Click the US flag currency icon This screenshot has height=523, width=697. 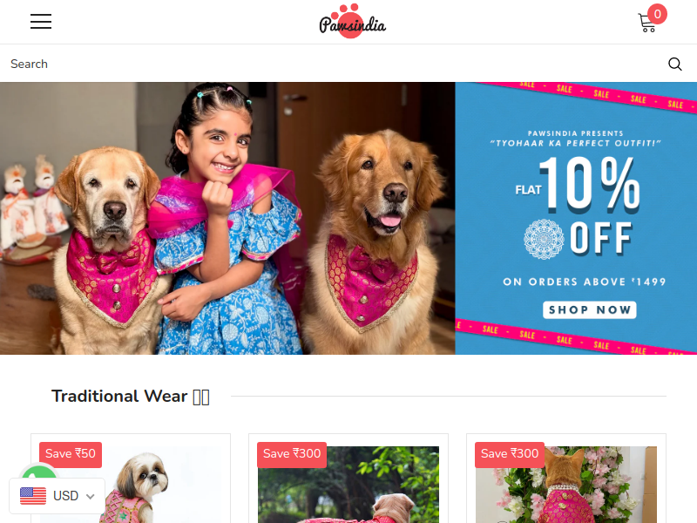pyautogui.click(x=33, y=496)
